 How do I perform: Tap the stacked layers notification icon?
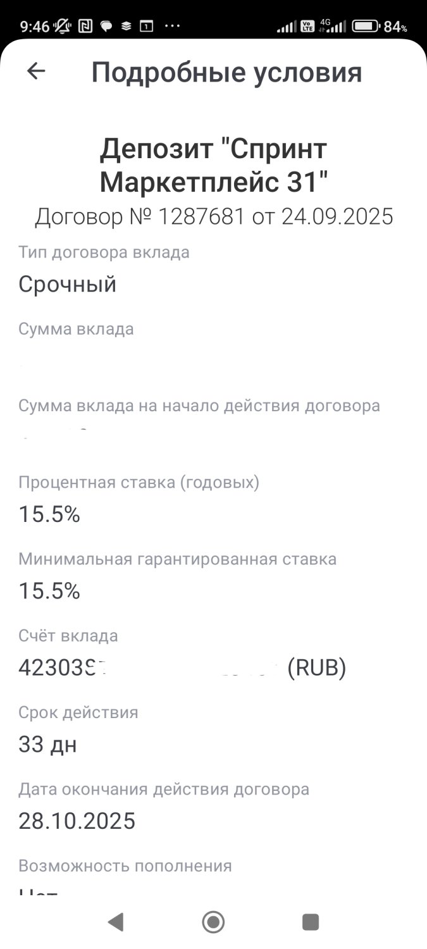[127, 27]
